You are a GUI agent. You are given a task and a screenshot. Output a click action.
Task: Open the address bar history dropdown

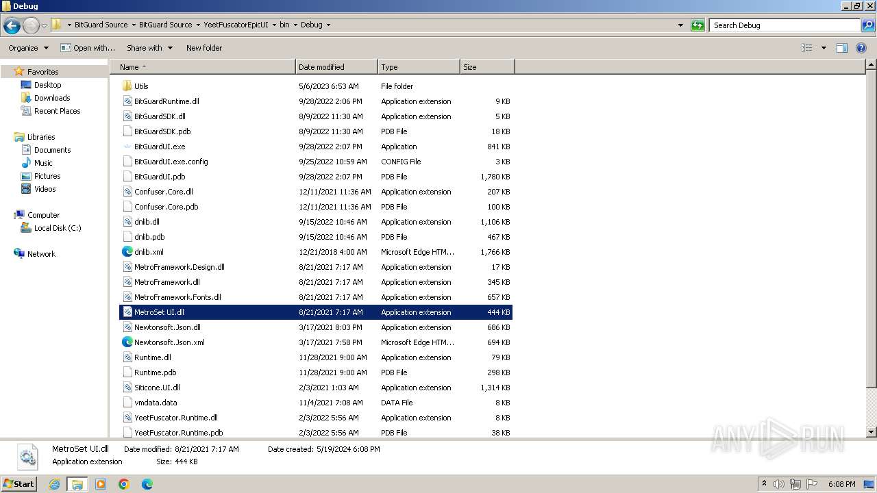680,25
